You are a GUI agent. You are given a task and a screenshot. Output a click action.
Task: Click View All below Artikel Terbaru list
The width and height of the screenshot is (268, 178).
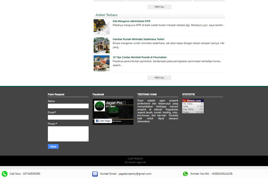tap(159, 78)
